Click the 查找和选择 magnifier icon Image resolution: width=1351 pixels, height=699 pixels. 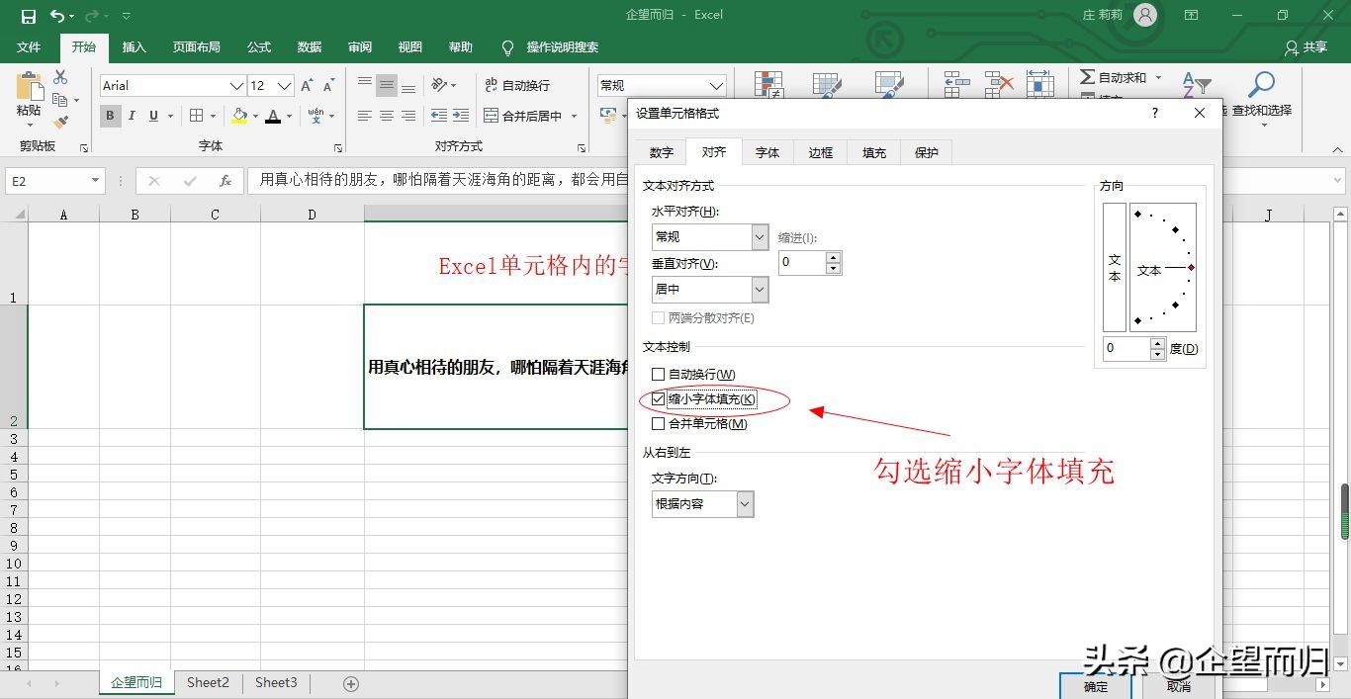(x=1263, y=85)
